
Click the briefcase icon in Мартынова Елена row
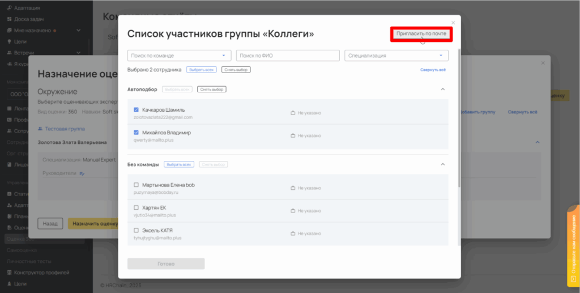(293, 188)
